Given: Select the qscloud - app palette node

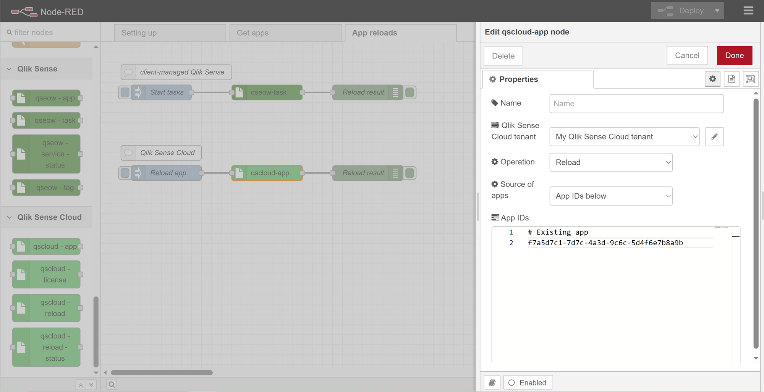Looking at the screenshot, I should [46, 246].
